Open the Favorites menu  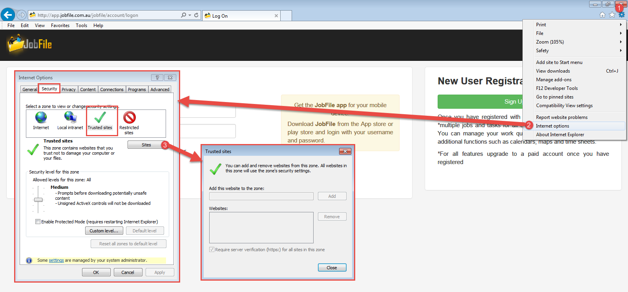60,26
